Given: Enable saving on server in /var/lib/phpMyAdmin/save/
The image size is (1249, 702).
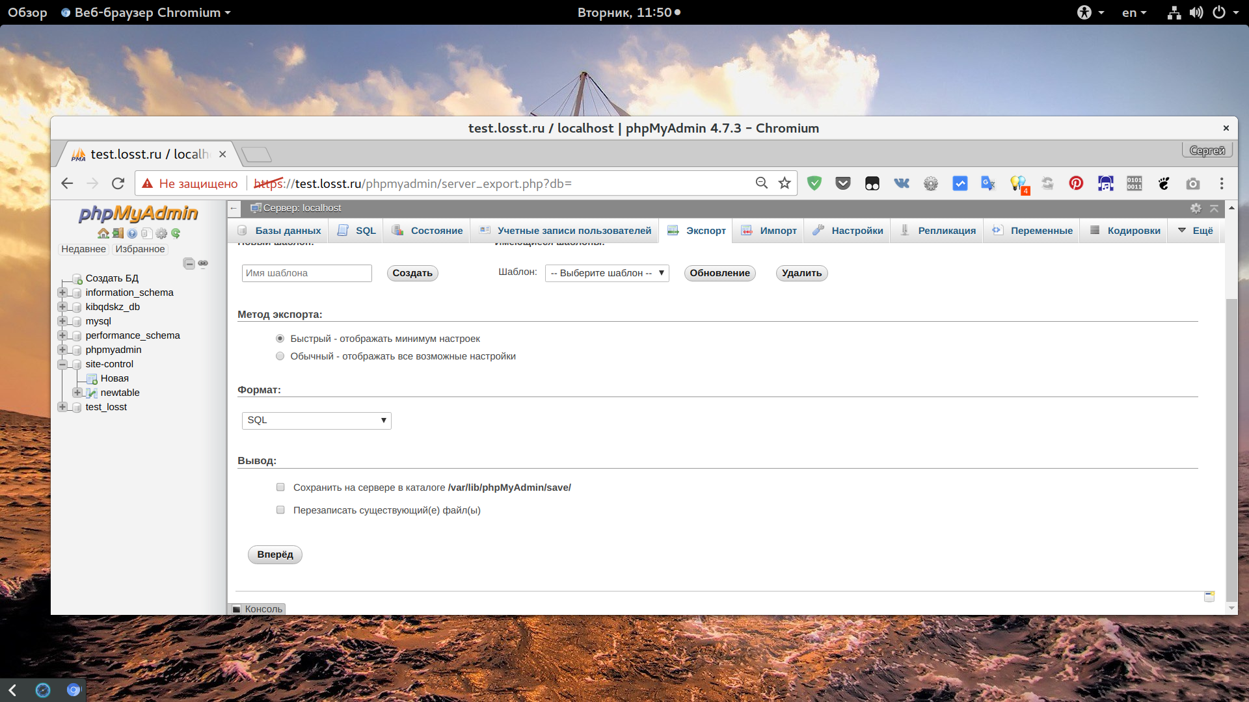Looking at the screenshot, I should click(280, 487).
